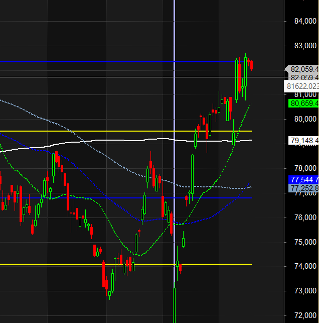Select the solid white moving average curve
The image size is (319, 323).
(126, 141)
